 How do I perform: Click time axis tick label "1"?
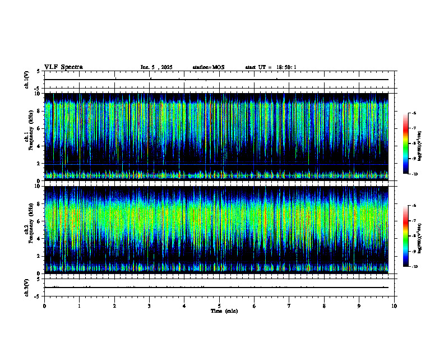coord(79,306)
